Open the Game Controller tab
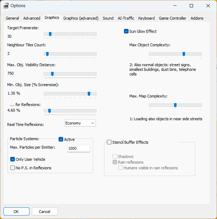 172,18
